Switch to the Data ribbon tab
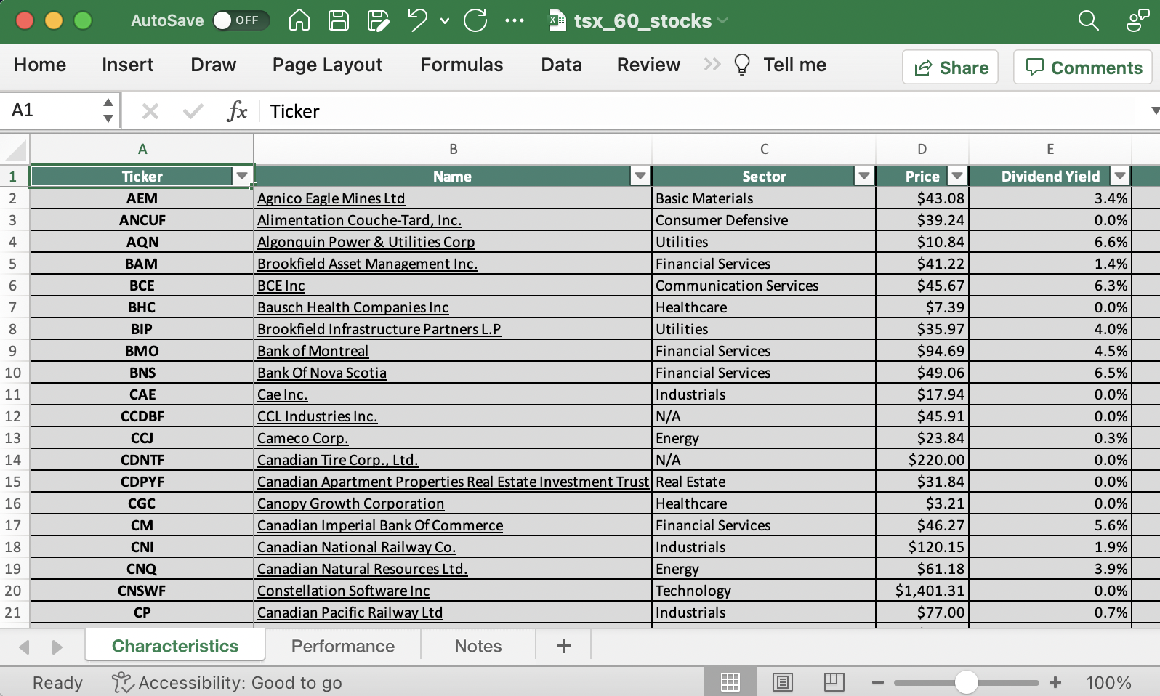The width and height of the screenshot is (1160, 696). (x=561, y=65)
